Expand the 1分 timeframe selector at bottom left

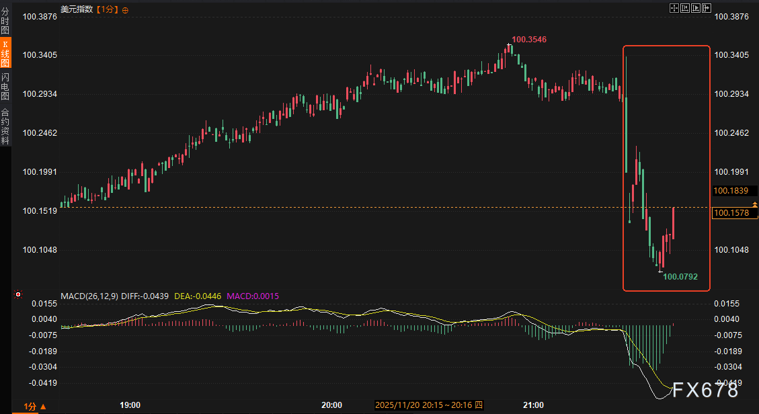[x=35, y=407]
